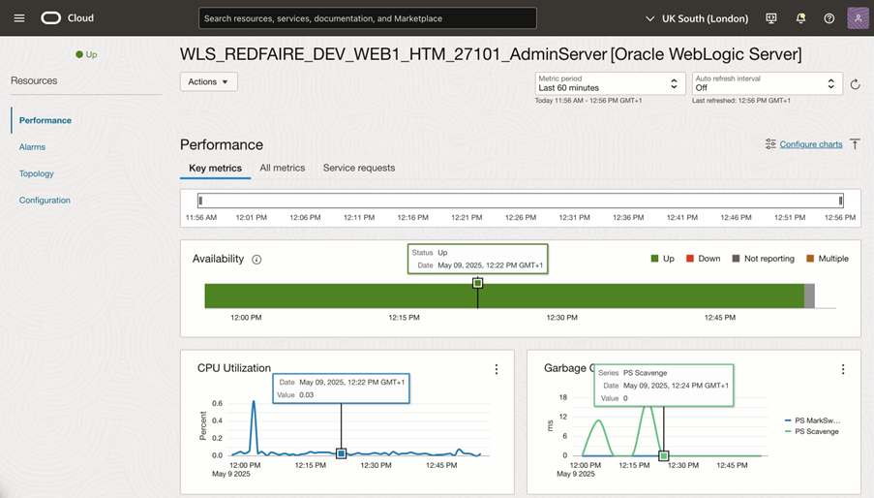Switch to the All metrics tab
This screenshot has height=498, width=874.
(x=282, y=168)
